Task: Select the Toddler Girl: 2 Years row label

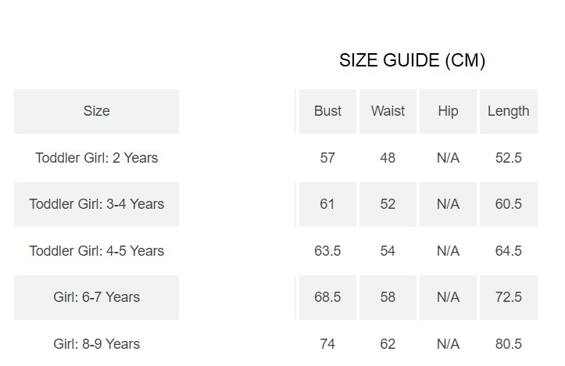Action: coord(96,158)
